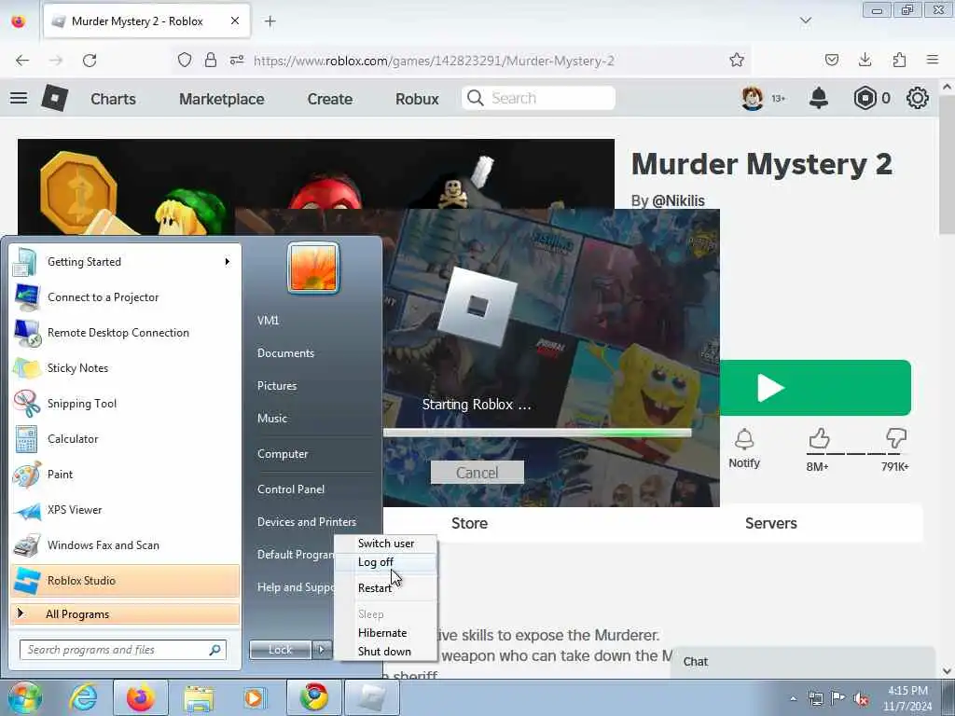Dislike the game with thumbs down
The width and height of the screenshot is (955, 716).
click(896, 438)
